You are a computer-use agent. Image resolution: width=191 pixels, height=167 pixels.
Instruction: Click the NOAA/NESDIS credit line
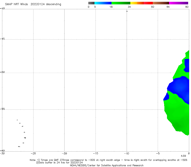click(107, 165)
